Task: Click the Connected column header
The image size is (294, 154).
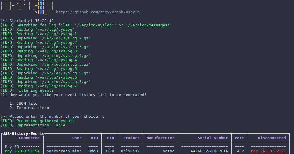Action: [x=29, y=138]
